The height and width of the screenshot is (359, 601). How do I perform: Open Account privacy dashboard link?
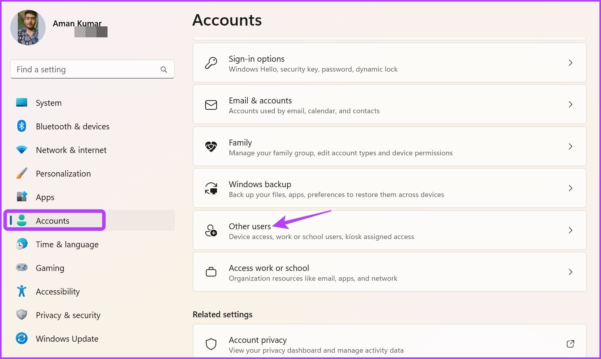tap(390, 342)
